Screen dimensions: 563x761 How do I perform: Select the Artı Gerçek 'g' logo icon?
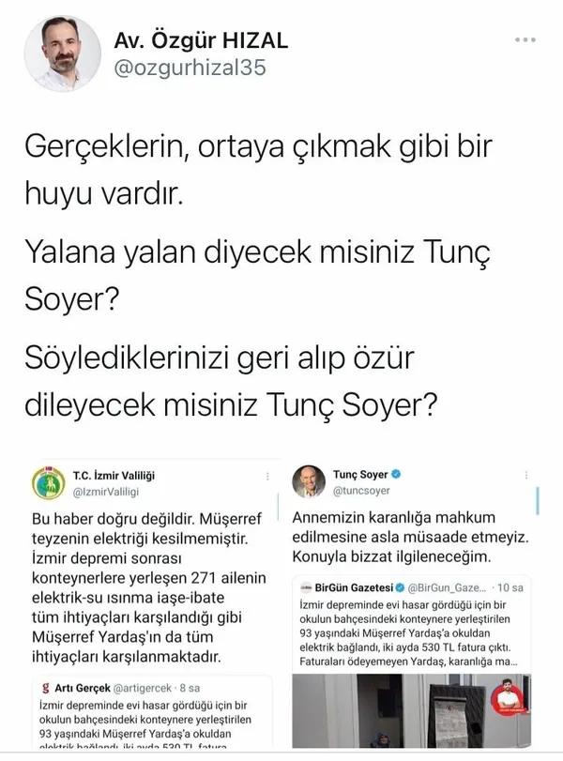pyautogui.click(x=44, y=688)
